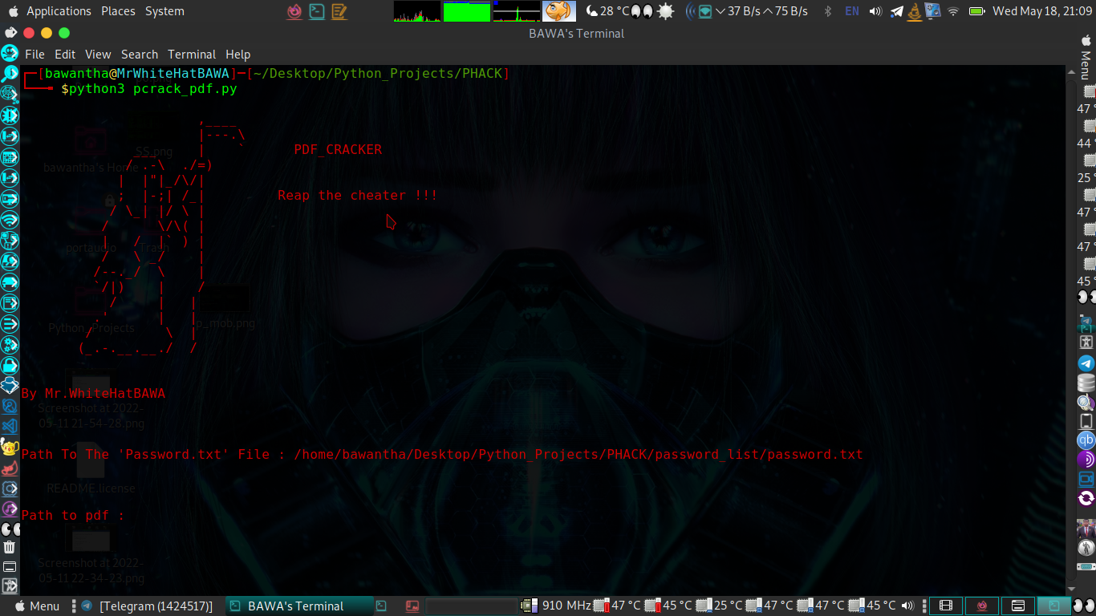Click the Bluetooth icon in the top panel

tap(827, 11)
